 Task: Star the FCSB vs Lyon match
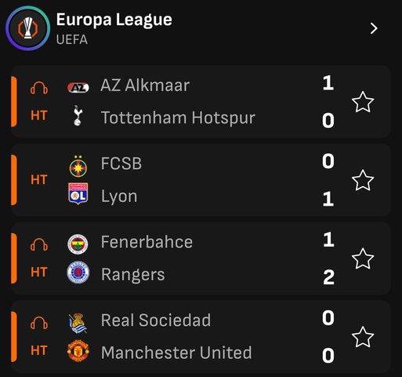(x=363, y=181)
